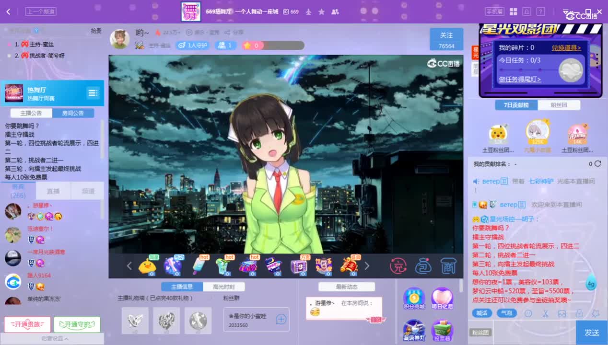608x345 pixels.
Task: Select 高光时刻 tab
Action: pyautogui.click(x=224, y=287)
